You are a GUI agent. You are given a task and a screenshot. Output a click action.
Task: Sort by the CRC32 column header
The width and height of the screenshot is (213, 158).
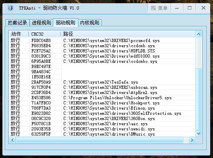coord(45,34)
